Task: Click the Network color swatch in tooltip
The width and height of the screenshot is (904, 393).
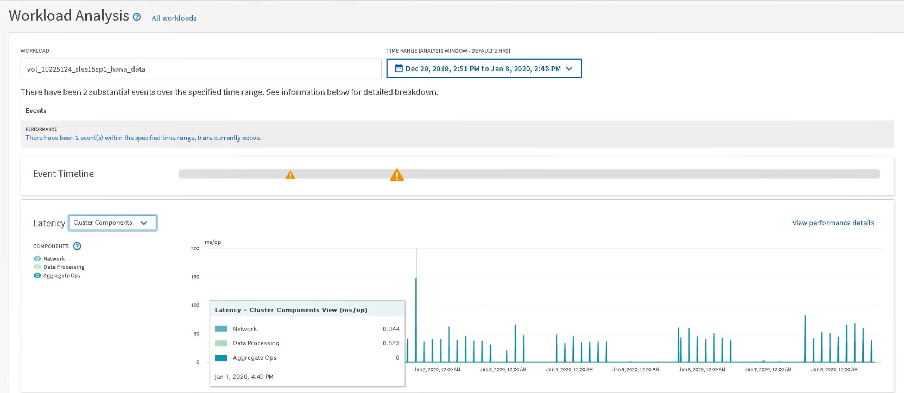Action: coord(221,329)
